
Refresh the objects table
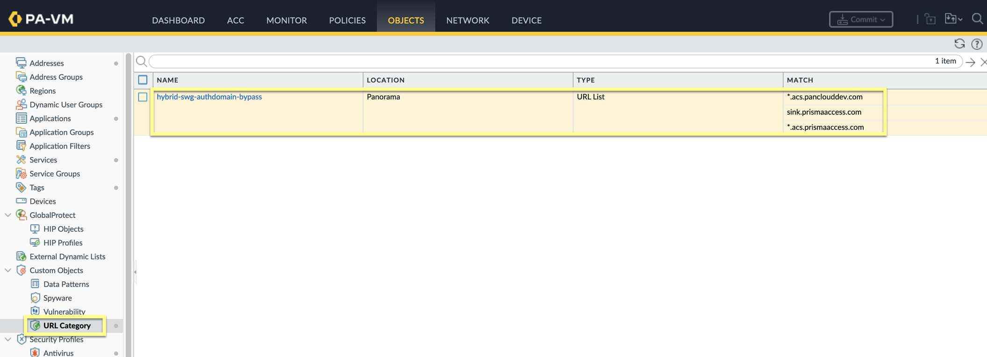click(x=959, y=44)
